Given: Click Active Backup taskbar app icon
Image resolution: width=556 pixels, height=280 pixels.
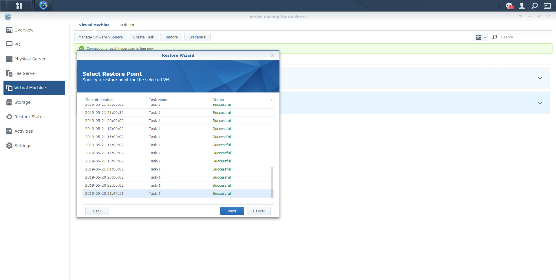Looking at the screenshot, I should pos(43,5).
